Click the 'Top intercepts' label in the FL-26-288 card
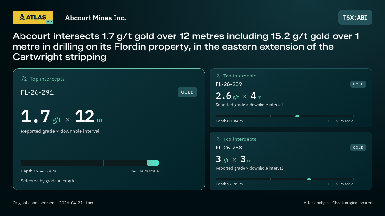This screenshot has width=385, height=216. pos(240,139)
